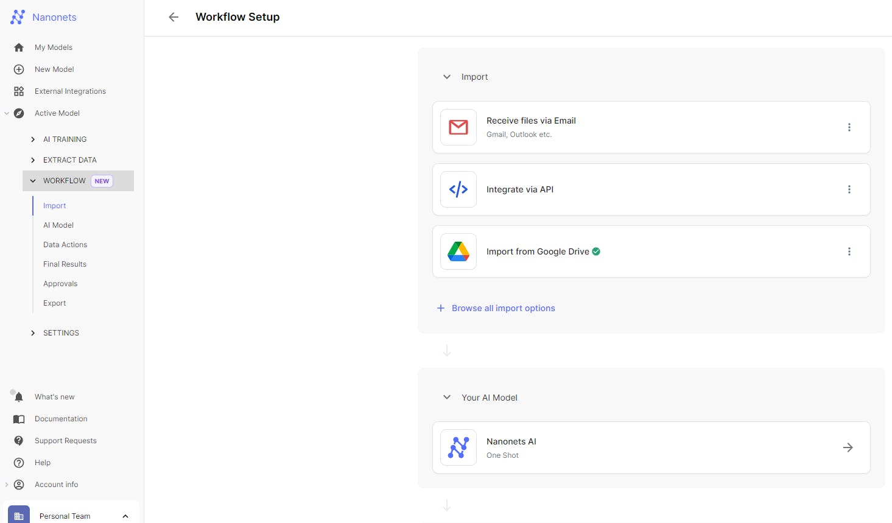
Task: Expand the AI TRAINING sidebar group
Action: [33, 139]
